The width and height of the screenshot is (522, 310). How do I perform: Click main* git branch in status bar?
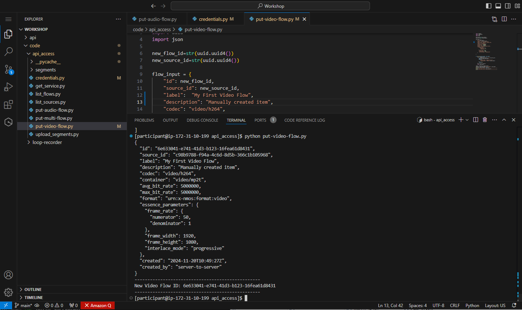click(x=23, y=306)
